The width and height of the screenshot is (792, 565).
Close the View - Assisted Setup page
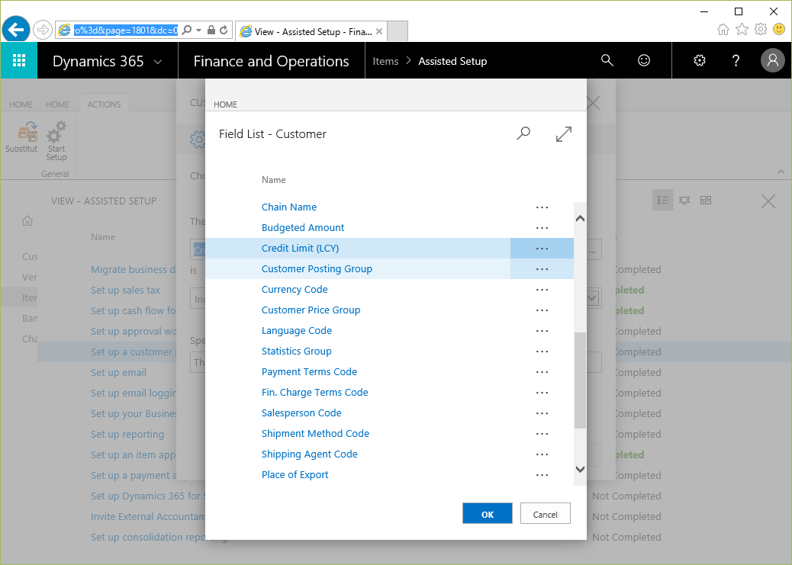click(x=768, y=201)
